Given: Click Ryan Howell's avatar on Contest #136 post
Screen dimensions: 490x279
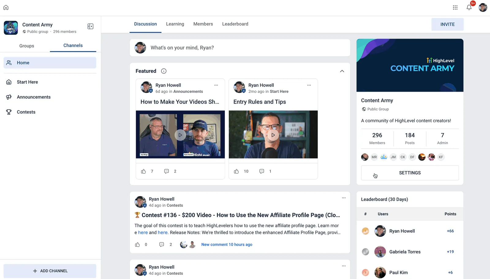Looking at the screenshot, I should point(140,202).
